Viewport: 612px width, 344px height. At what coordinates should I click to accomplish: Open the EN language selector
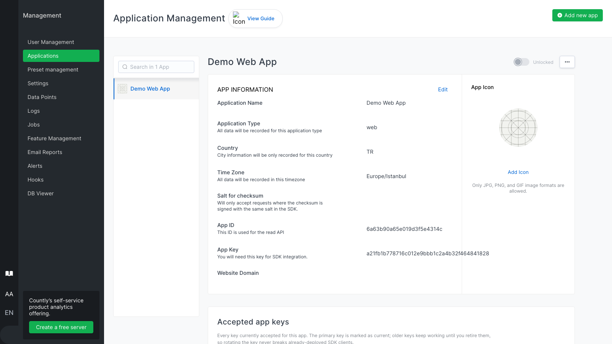click(x=9, y=313)
